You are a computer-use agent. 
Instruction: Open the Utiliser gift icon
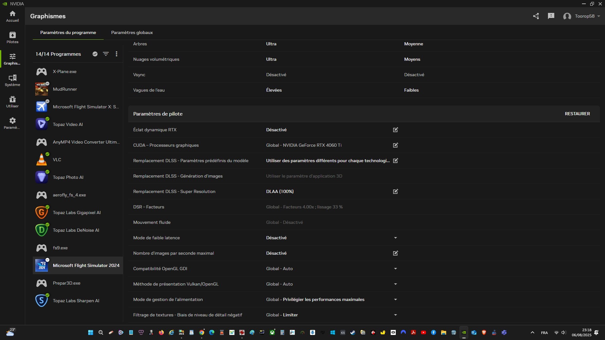[x=13, y=102]
